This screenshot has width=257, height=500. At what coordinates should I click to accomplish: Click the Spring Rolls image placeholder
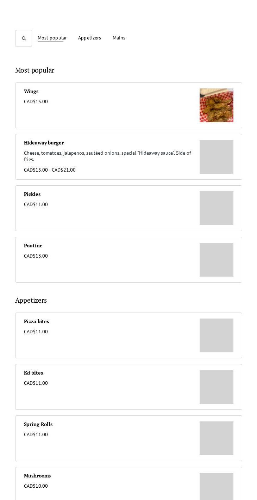[216, 438]
